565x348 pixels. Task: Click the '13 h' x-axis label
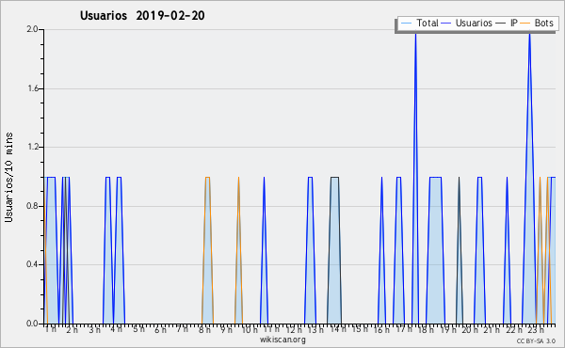tap(315, 329)
